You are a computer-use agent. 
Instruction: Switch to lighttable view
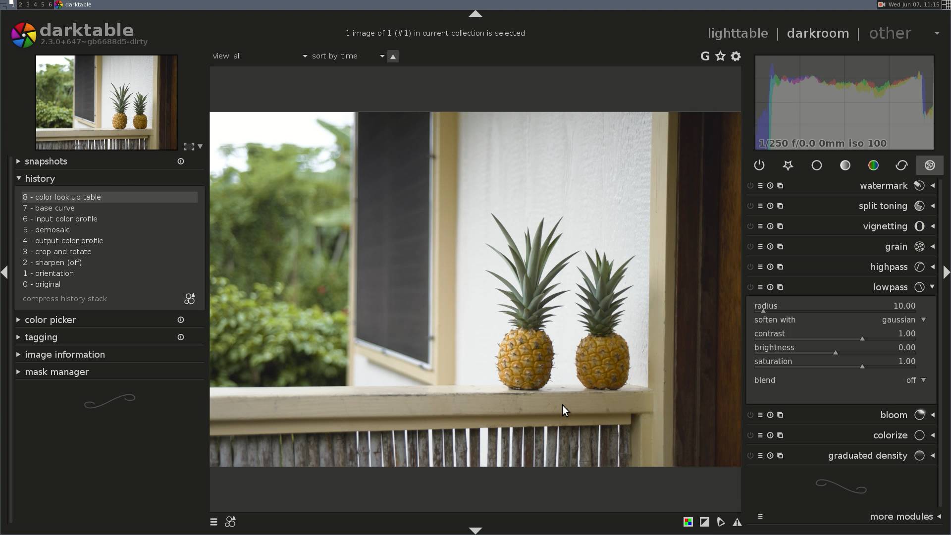(x=738, y=33)
